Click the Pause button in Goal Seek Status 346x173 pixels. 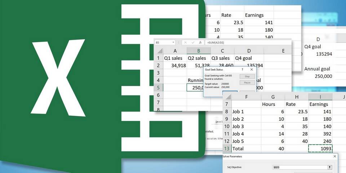click(247, 83)
